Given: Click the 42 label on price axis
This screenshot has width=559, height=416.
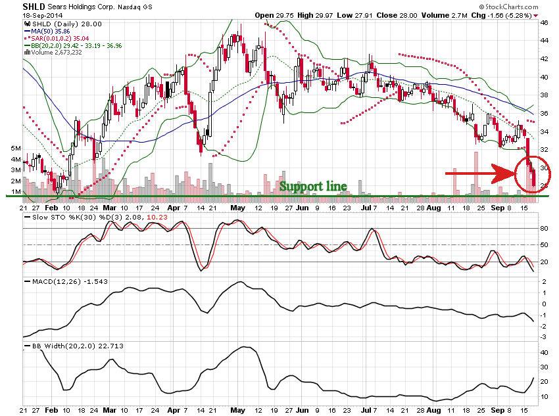Looking at the screenshot, I should pyautogui.click(x=544, y=58).
